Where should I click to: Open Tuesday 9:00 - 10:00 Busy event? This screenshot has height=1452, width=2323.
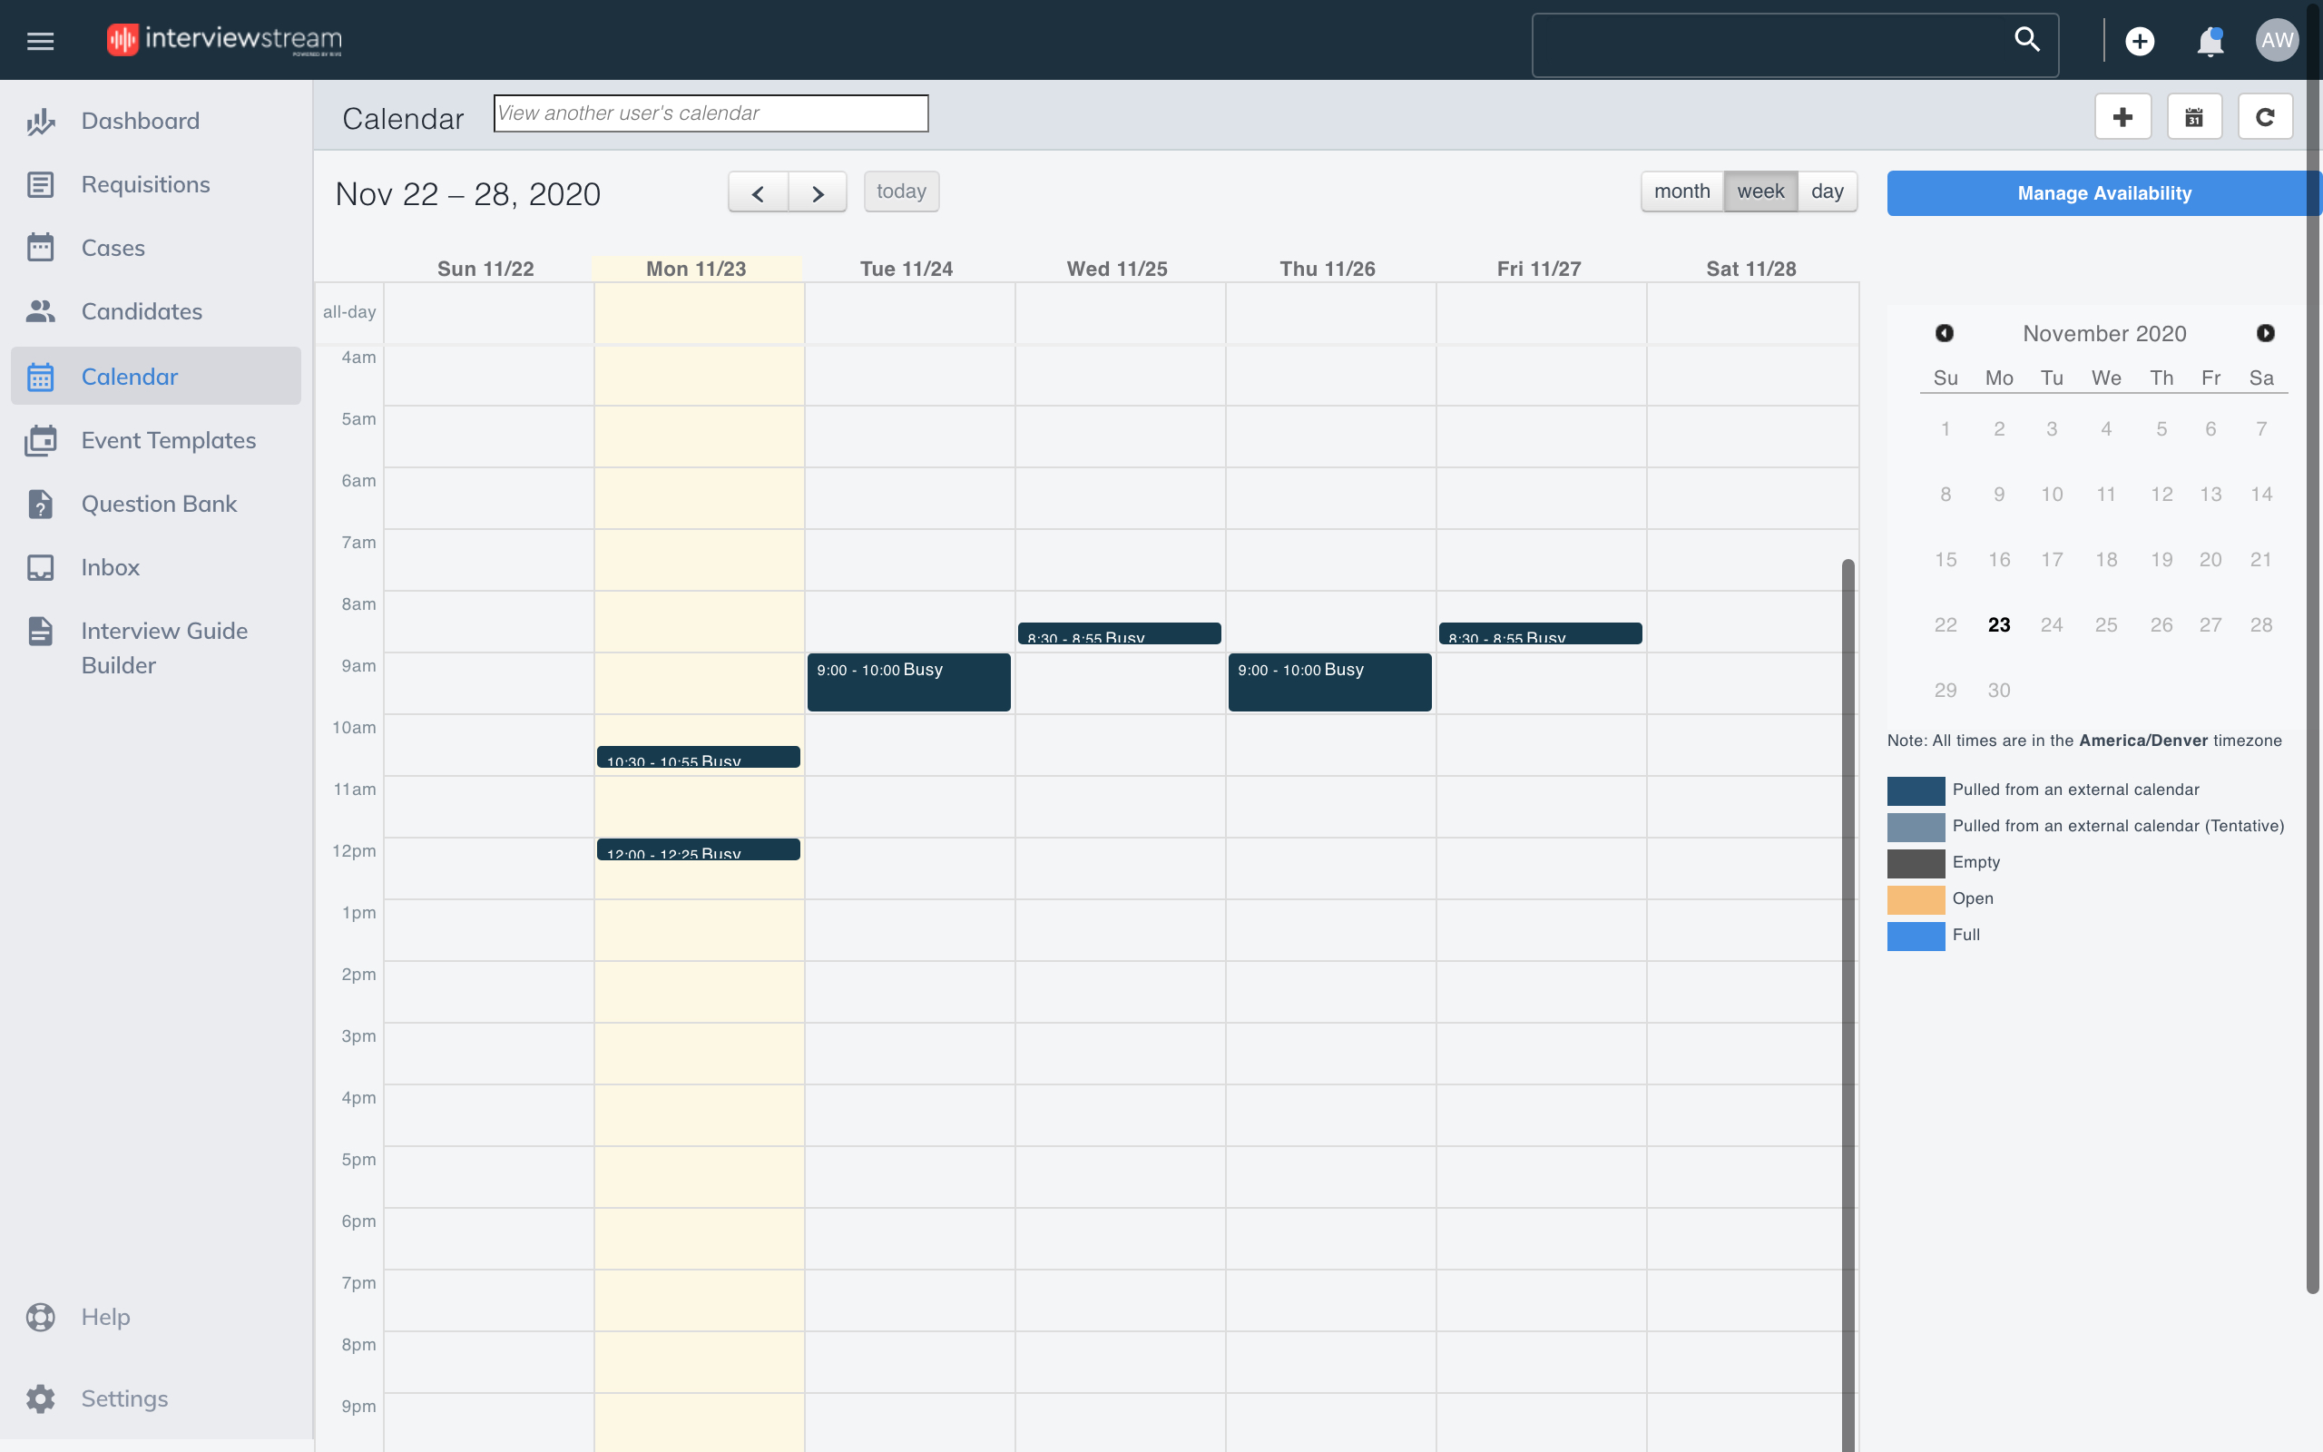point(908,682)
